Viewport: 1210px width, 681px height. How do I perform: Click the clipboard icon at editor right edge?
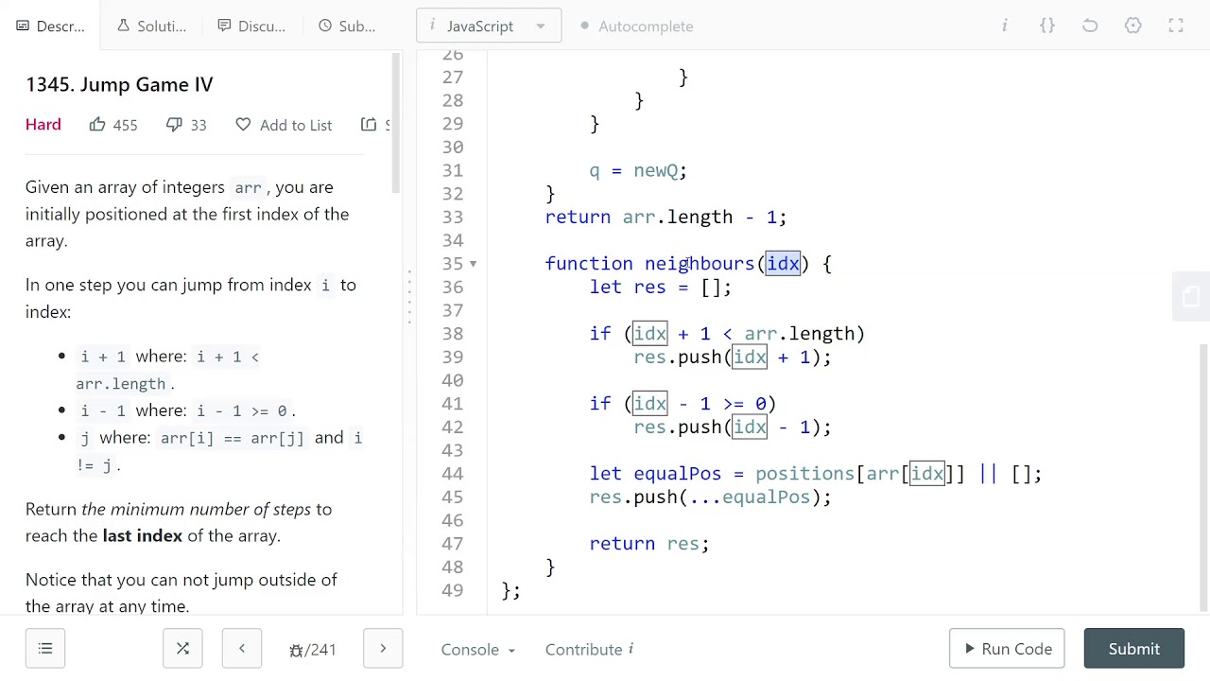[x=1191, y=297]
